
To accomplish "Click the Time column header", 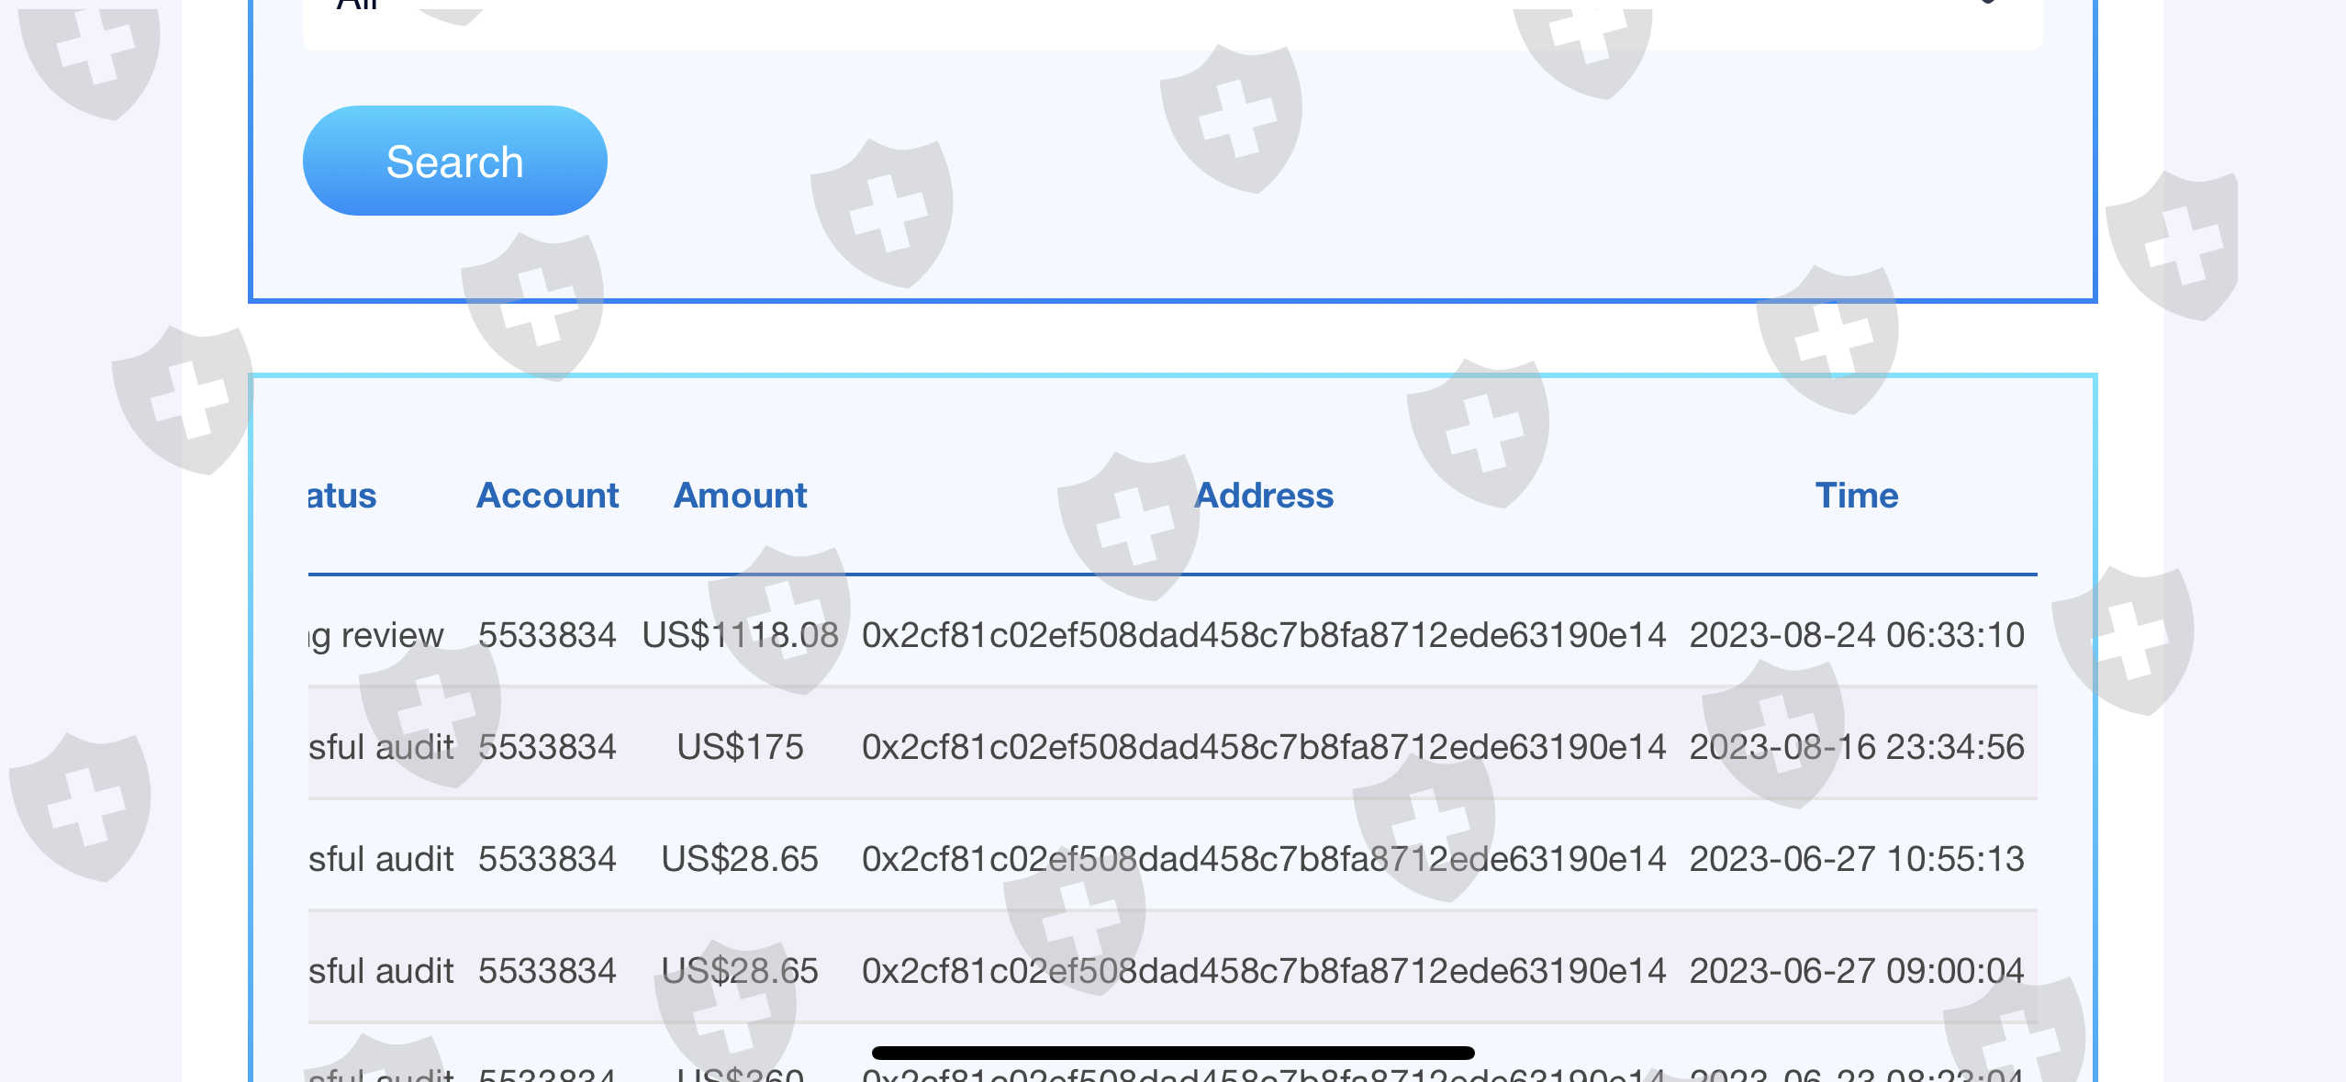I will (x=1856, y=496).
